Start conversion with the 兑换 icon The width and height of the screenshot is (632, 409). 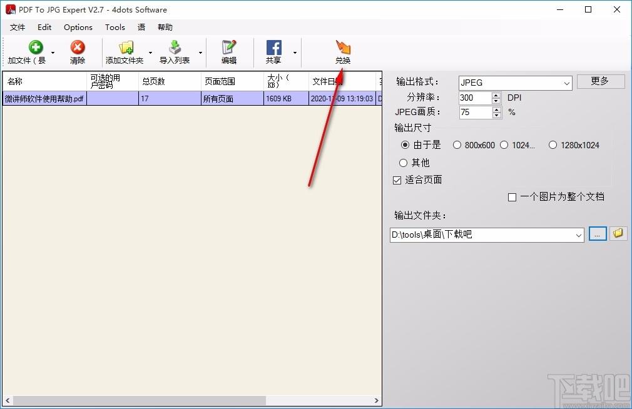coord(343,47)
